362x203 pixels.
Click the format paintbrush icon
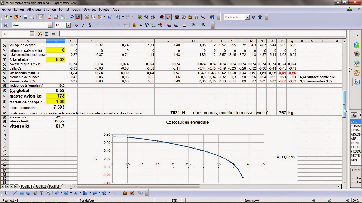click(110, 17)
